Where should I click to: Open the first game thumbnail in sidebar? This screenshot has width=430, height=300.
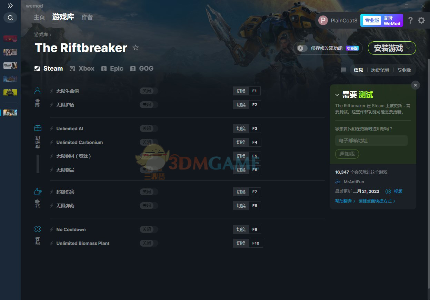click(10, 39)
